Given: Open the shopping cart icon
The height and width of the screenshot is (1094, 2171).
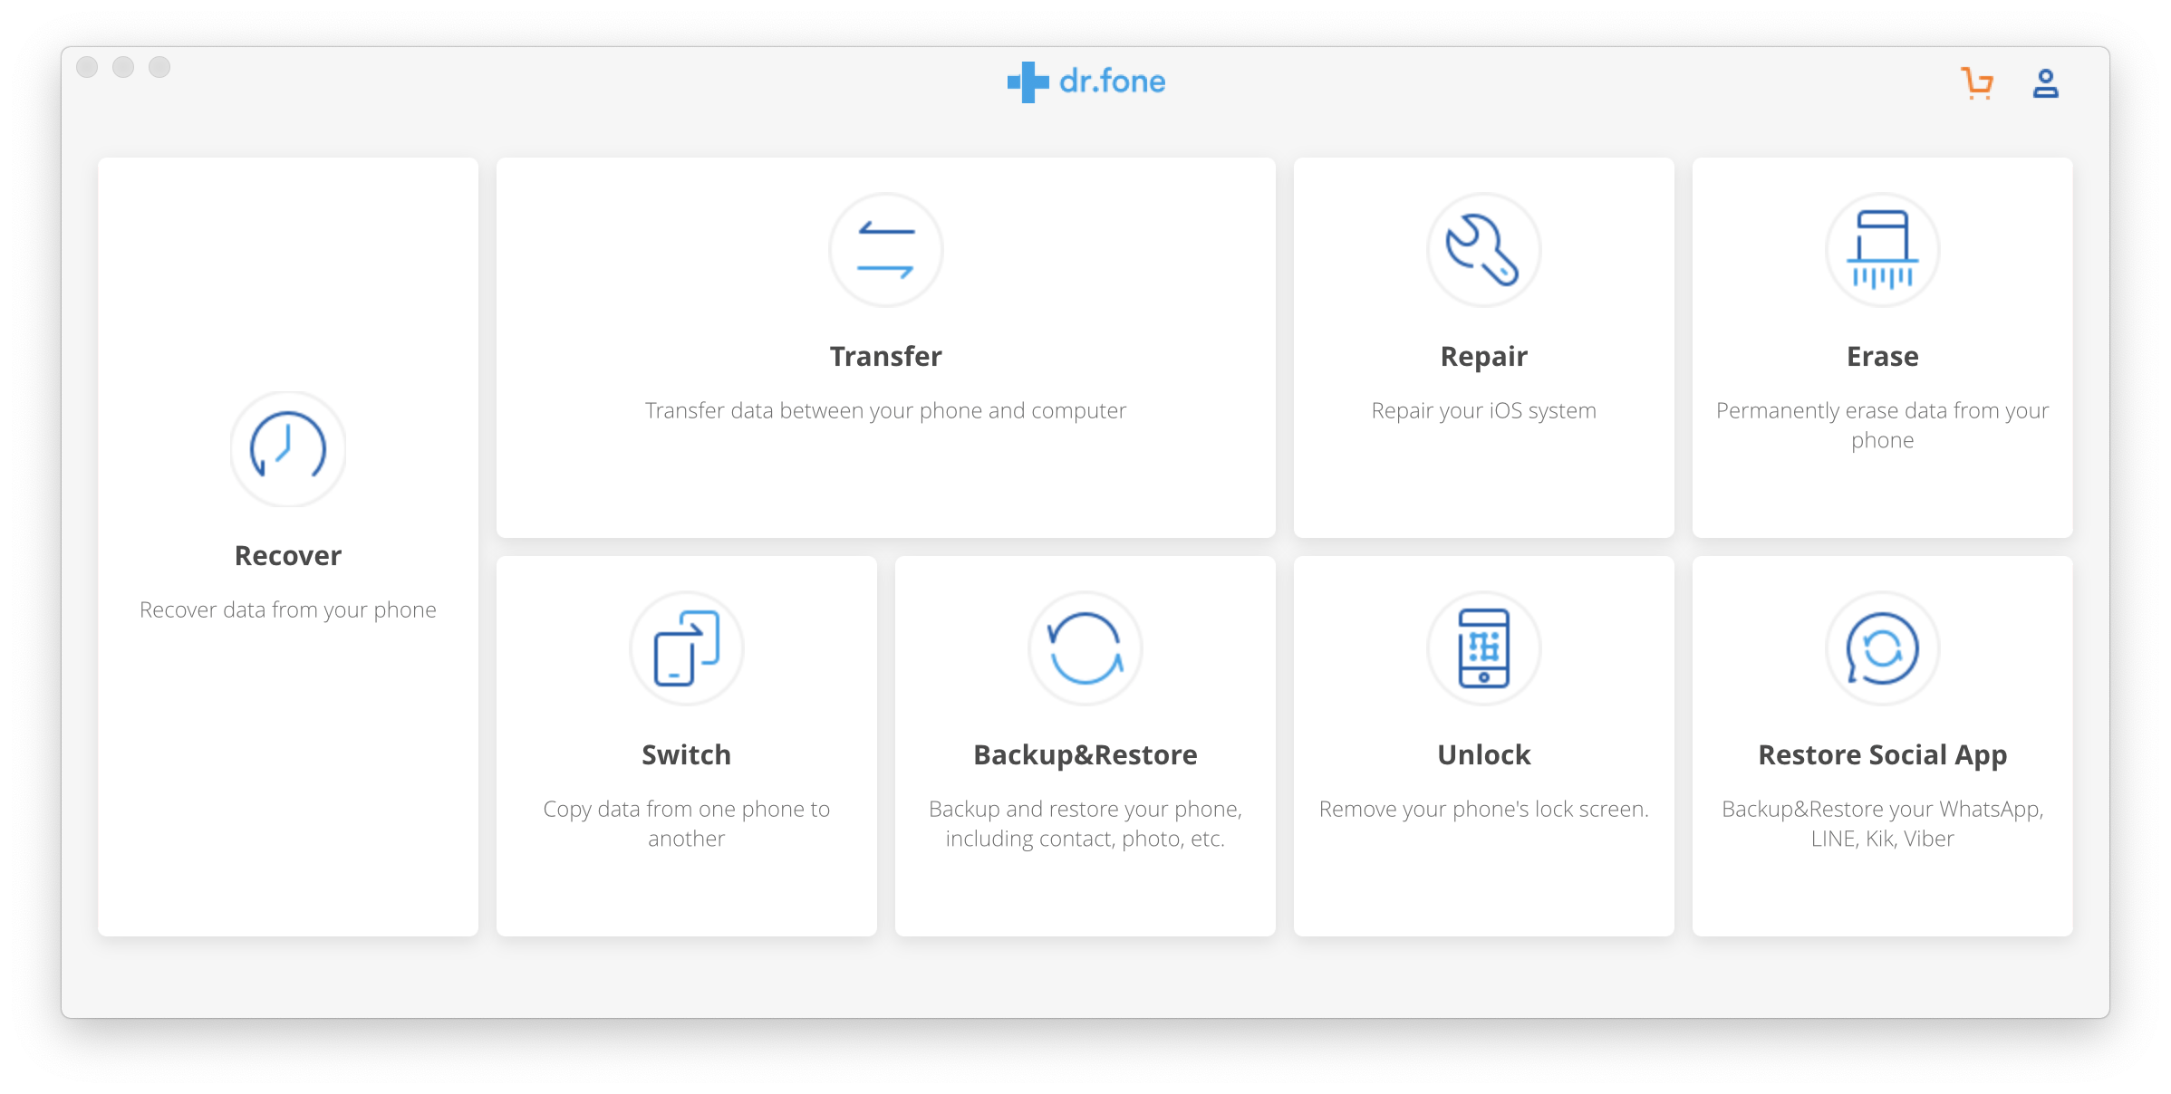Looking at the screenshot, I should click(x=1976, y=83).
